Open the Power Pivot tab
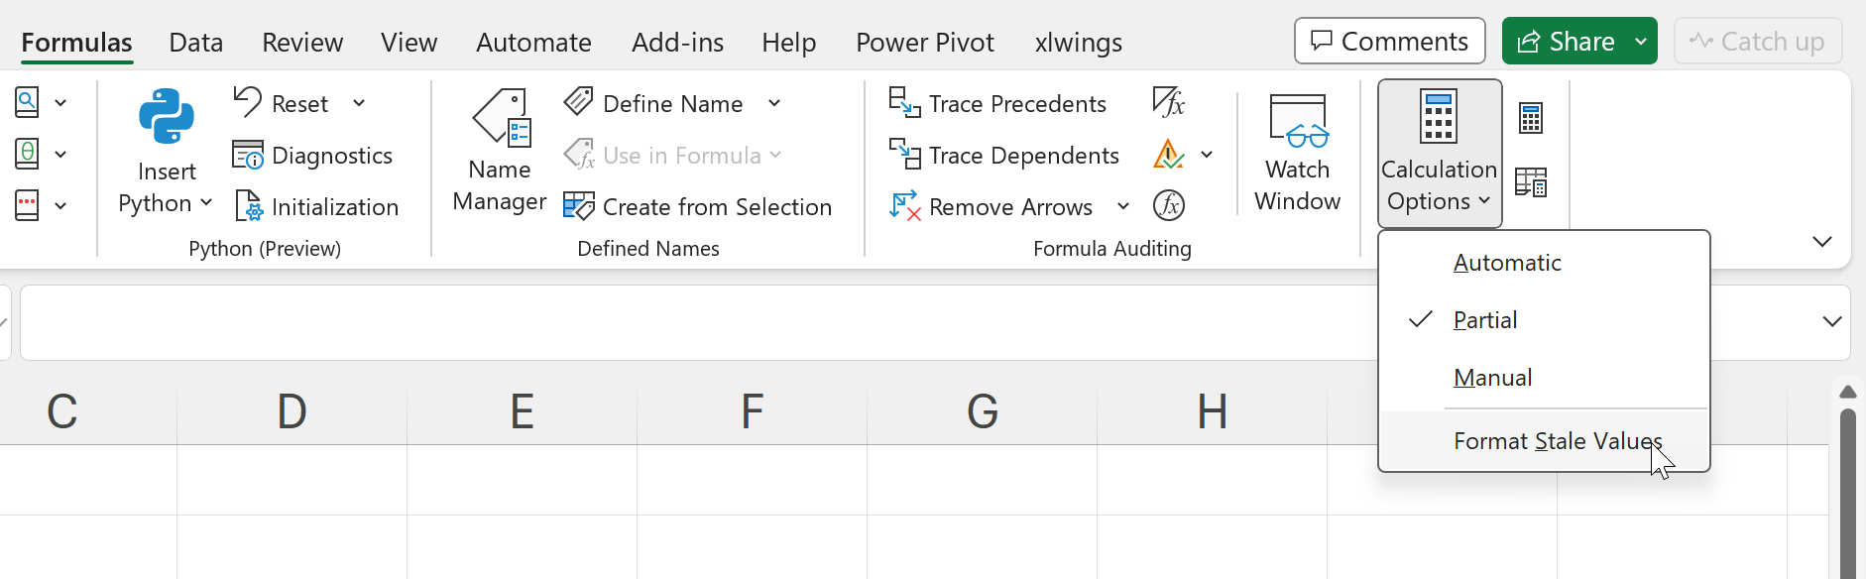 click(x=924, y=43)
